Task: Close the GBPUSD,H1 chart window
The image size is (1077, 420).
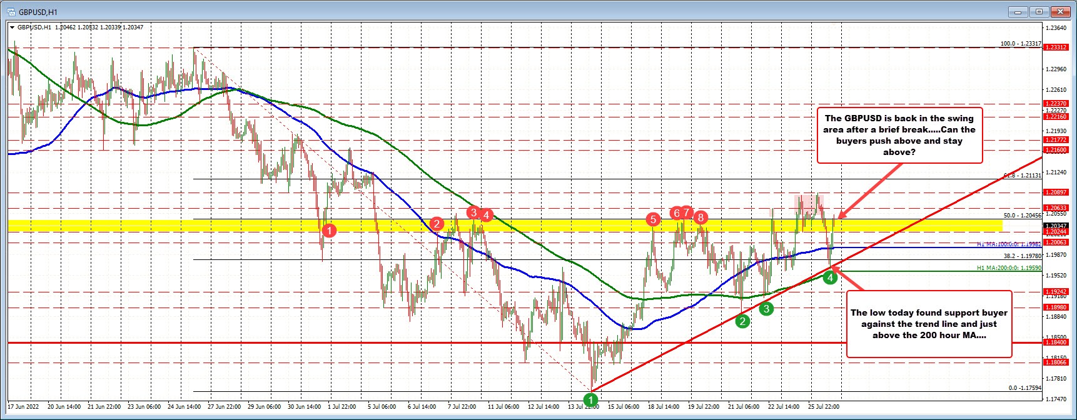Action: [1059, 12]
